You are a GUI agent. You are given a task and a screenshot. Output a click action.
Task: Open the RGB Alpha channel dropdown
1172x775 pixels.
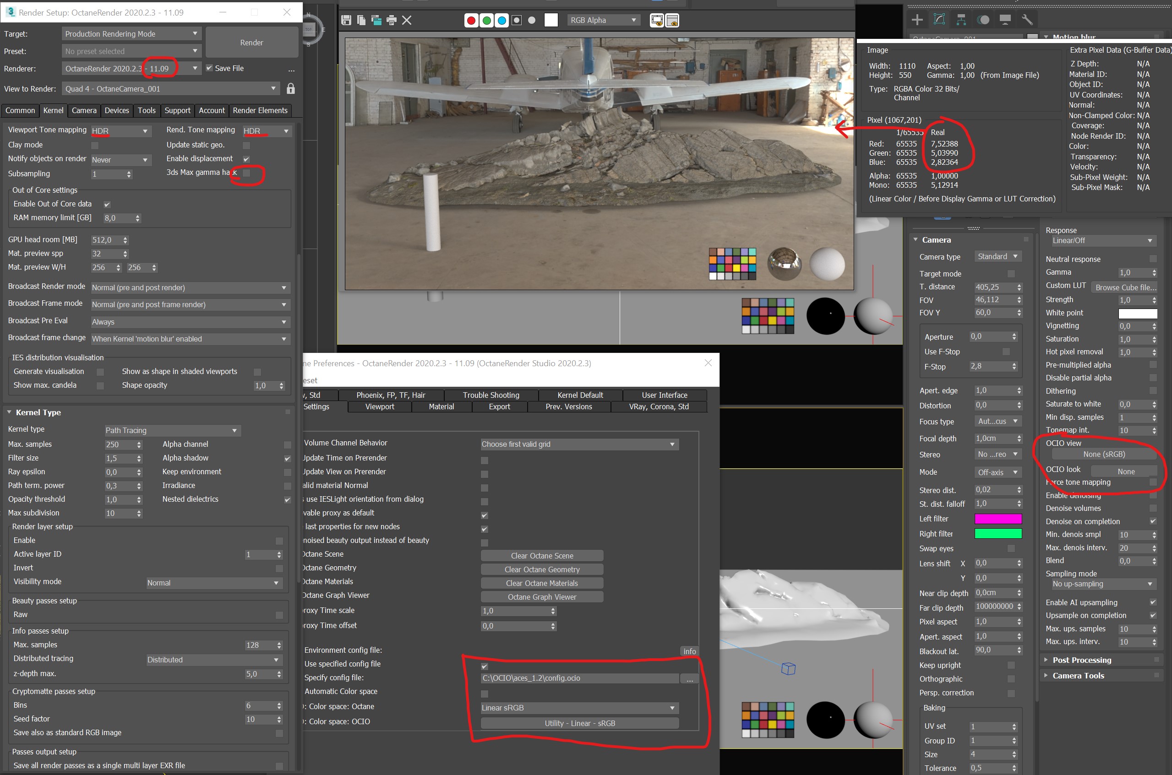602,20
